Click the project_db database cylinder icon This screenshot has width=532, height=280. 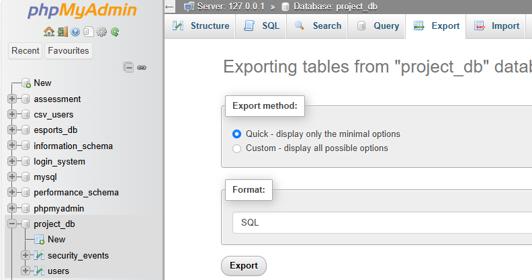click(26, 224)
